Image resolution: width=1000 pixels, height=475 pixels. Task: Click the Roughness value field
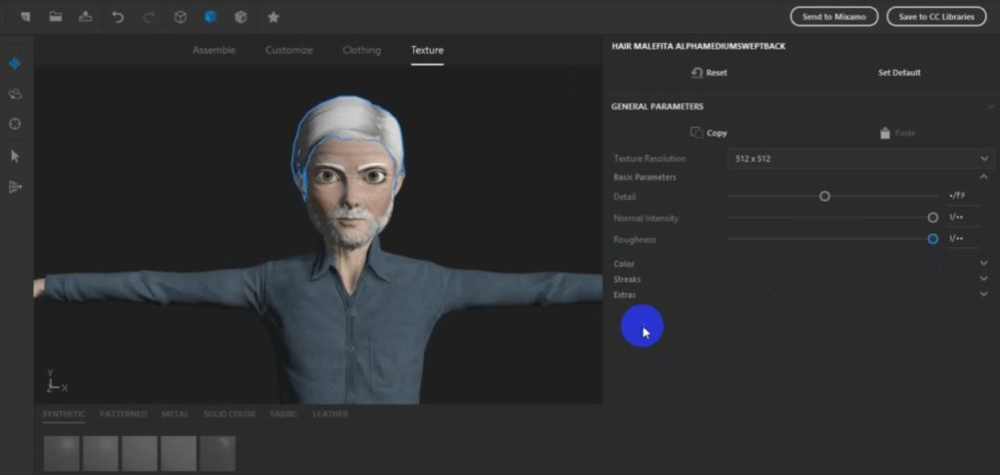(963, 239)
